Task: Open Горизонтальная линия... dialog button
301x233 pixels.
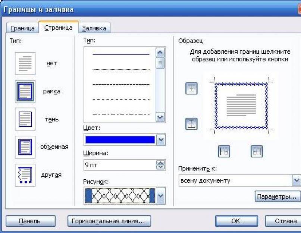Action: click(x=109, y=221)
